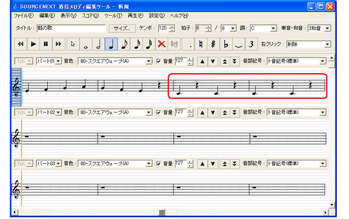Open the ツール(T) menu
Image resolution: width=349 pixels, height=219 pixels.
(113, 16)
